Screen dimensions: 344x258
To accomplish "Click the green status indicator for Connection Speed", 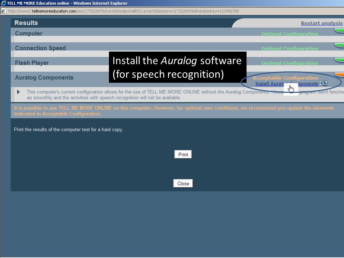I will pyautogui.click(x=339, y=46).
